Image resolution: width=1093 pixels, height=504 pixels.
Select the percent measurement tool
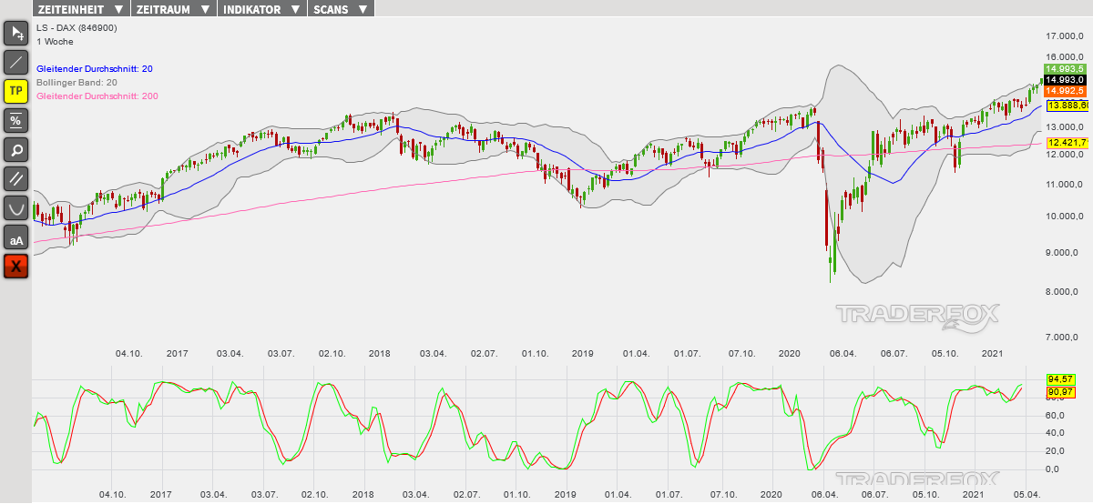[16, 120]
